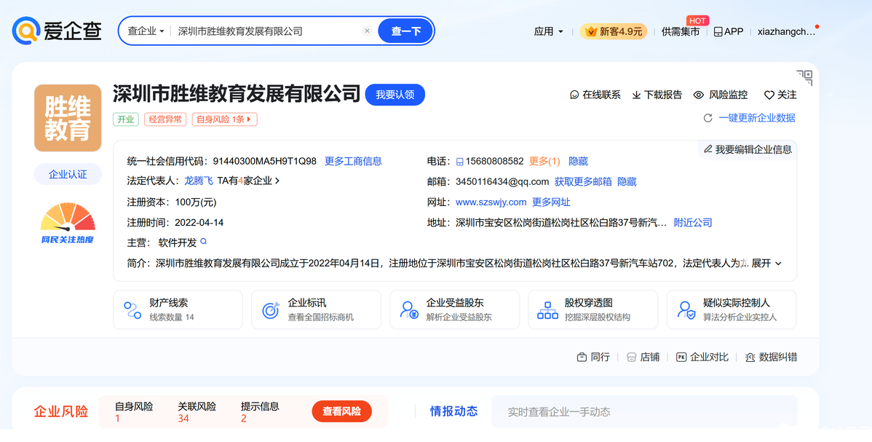
Task: Select 提示信息 2 tab
Action: point(260,412)
